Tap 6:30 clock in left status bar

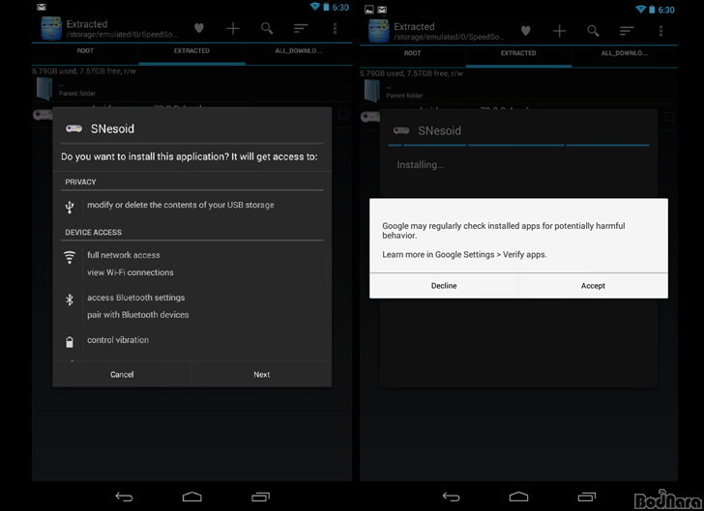[340, 7]
